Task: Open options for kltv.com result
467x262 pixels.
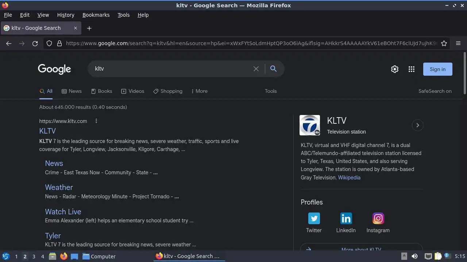Action: (96, 121)
